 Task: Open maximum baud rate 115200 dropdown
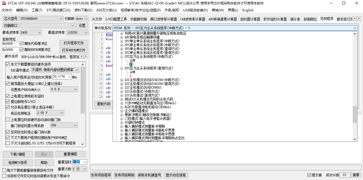(77, 32)
